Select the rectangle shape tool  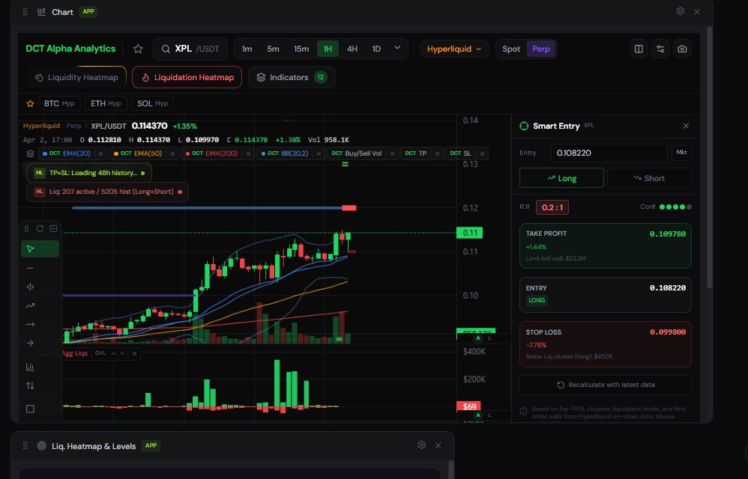pyautogui.click(x=31, y=409)
